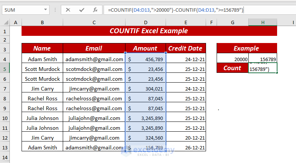Screen dimensions: 296x163
Task: Open Insert Function fx dialog
Action: (x=95, y=10)
